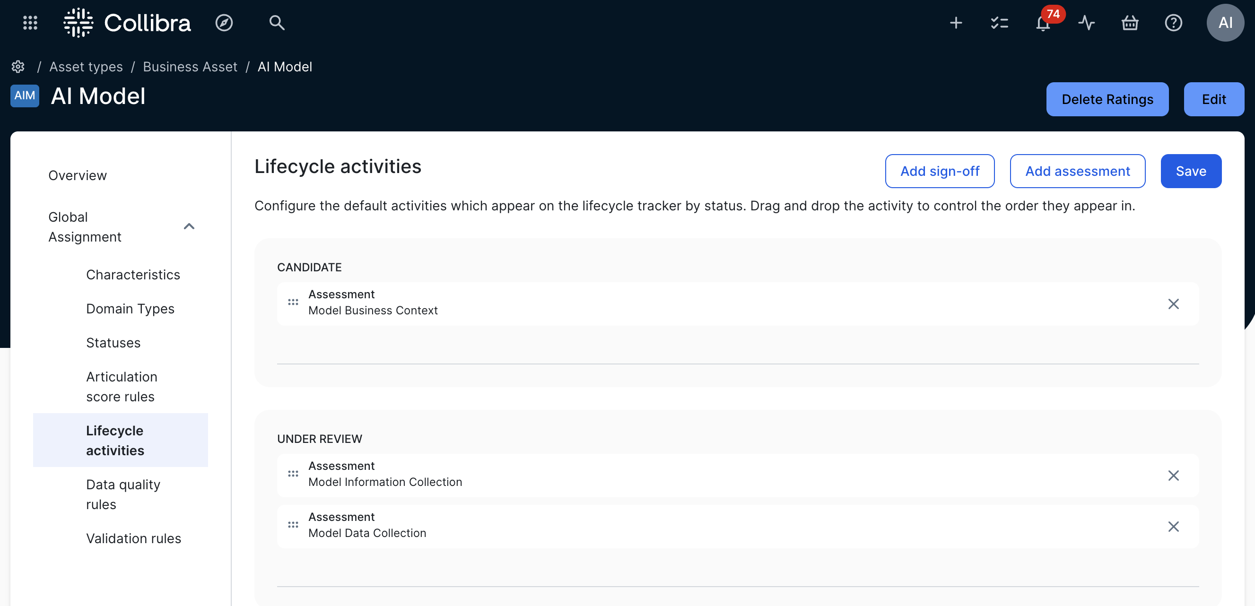Open the search magnifier
This screenshot has width=1255, height=606.
click(x=277, y=22)
